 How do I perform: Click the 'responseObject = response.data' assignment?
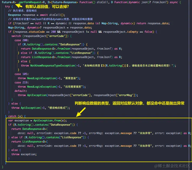tap(67, 27)
